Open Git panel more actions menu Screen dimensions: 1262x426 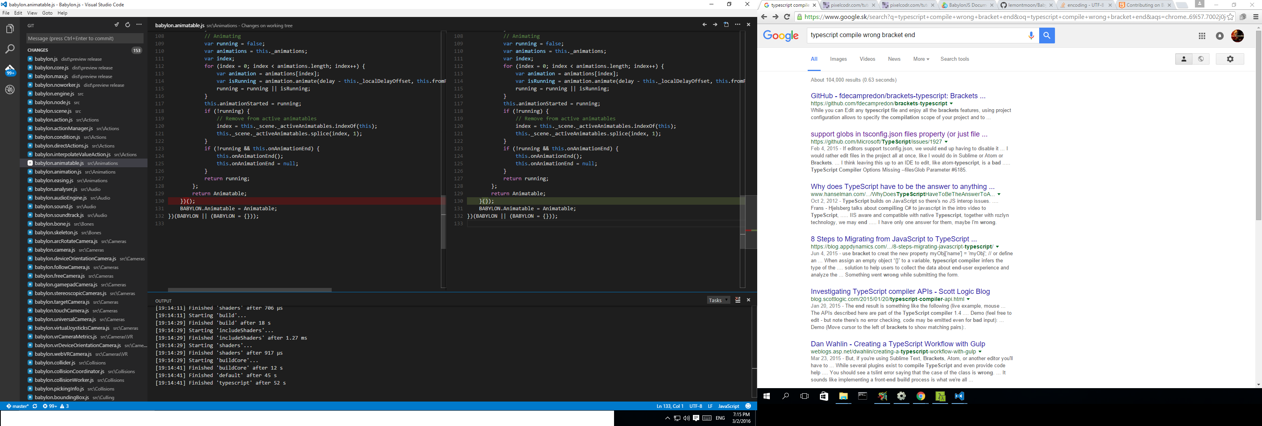tap(139, 25)
